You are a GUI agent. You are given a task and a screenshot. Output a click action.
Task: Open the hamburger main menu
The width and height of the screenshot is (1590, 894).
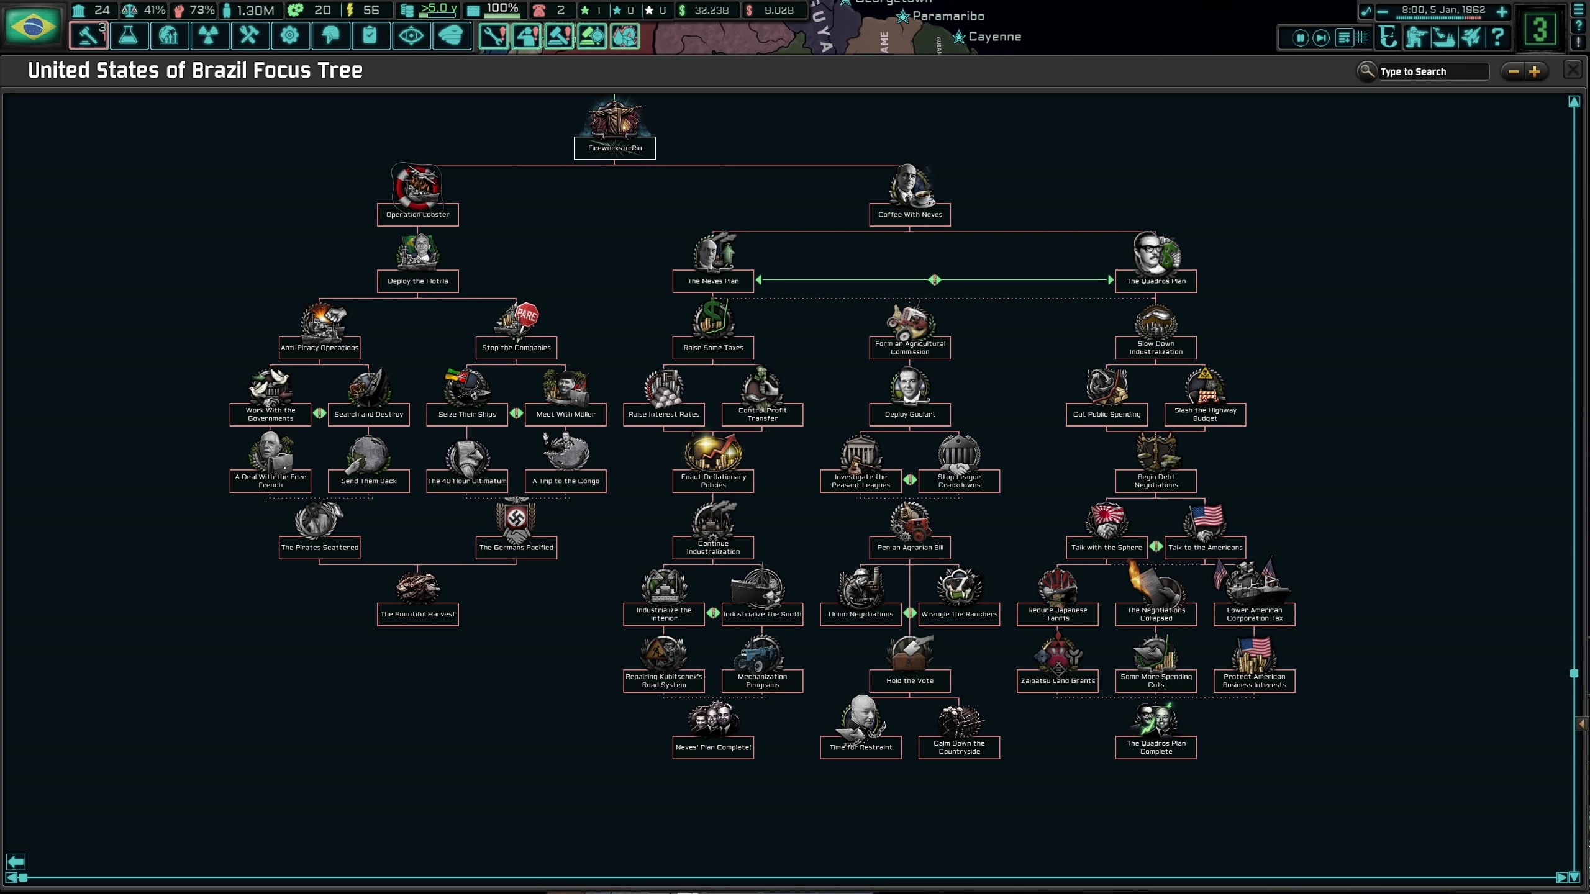coord(1578,9)
